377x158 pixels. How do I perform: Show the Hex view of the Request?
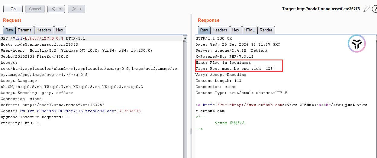pyautogui.click(x=60, y=30)
